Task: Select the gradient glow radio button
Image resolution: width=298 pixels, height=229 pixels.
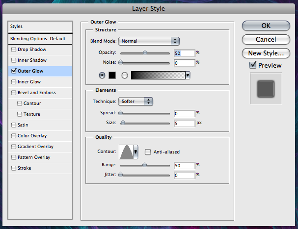Action: tap(125, 76)
